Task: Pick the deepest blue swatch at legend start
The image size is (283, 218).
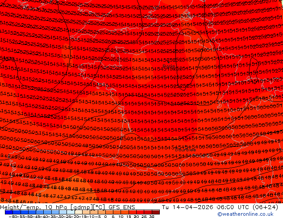Action: tap(9, 212)
